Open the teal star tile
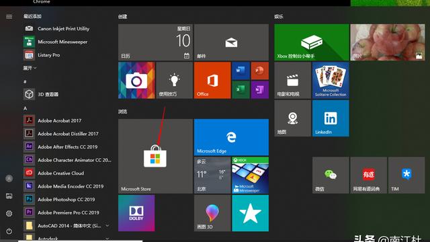 point(250,213)
